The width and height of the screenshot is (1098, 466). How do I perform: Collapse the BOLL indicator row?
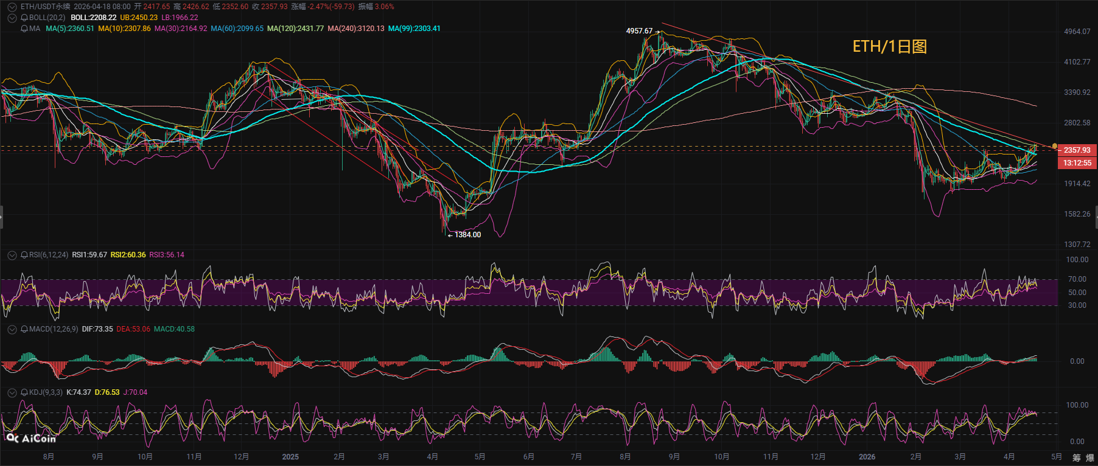tap(12, 18)
